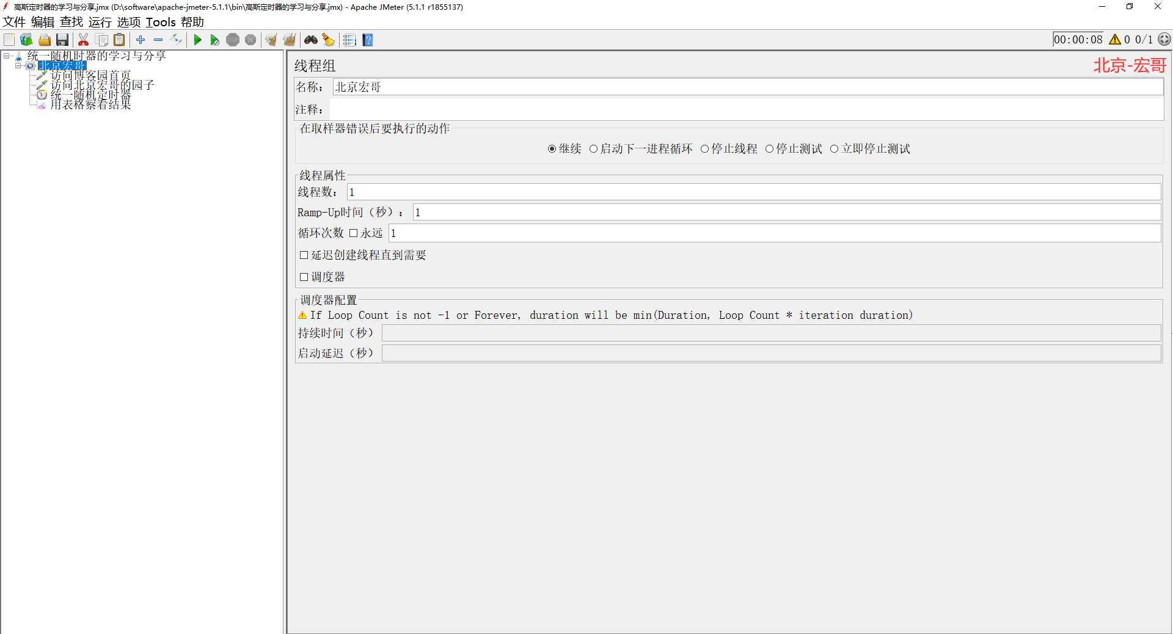The width and height of the screenshot is (1173, 634).
Task: Click the grey Stop test icon
Action: (233, 40)
